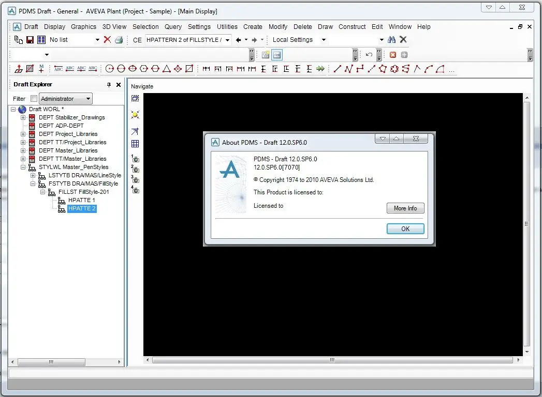Expand DEPT Master_Libraries node
Screen dimensions: 542x397
pyautogui.click(x=23, y=150)
